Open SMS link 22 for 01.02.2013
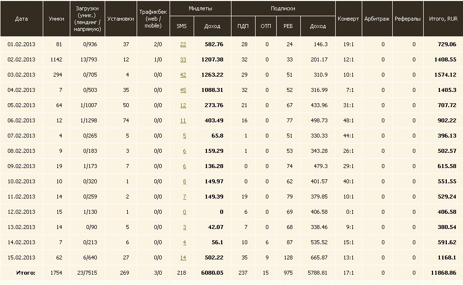The width and height of the screenshot is (463, 285). pyautogui.click(x=183, y=44)
